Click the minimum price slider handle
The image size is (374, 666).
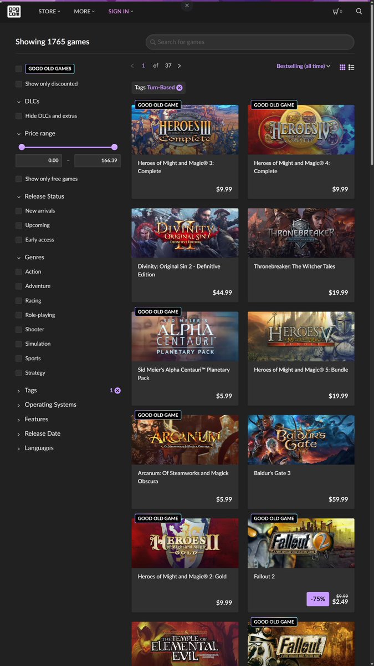tap(22, 147)
